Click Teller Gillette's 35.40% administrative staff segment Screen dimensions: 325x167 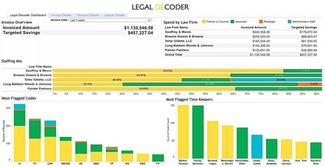click(x=277, y=80)
